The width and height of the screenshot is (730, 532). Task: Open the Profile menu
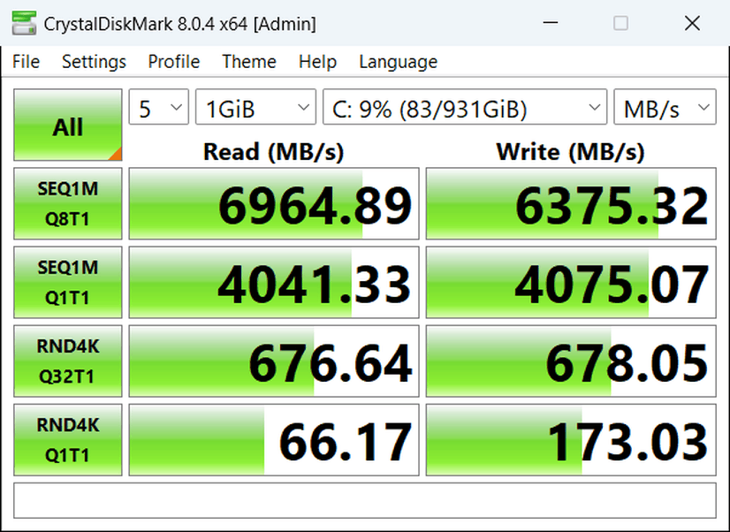coord(173,62)
